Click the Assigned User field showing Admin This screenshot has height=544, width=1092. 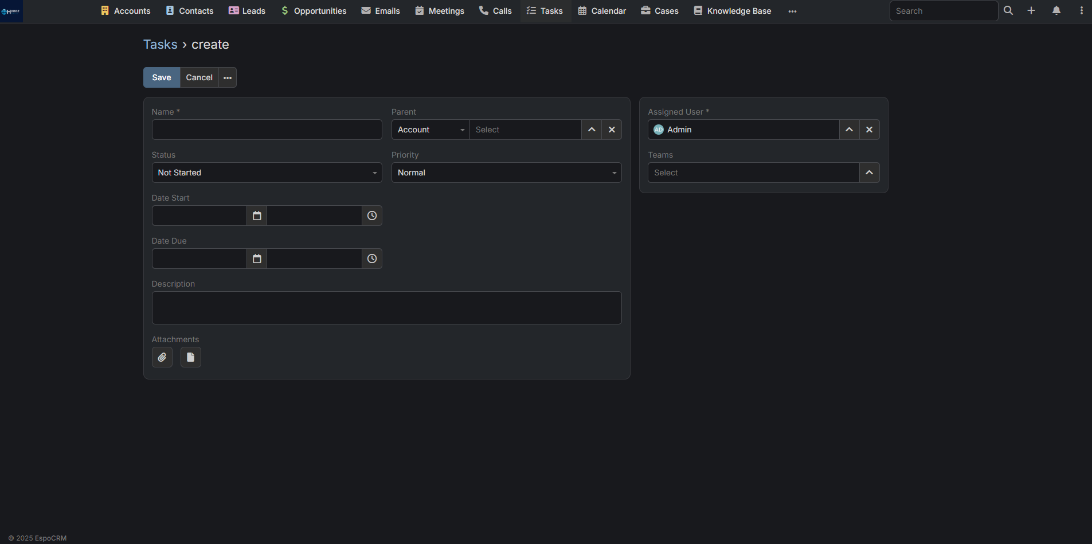pyautogui.click(x=743, y=130)
